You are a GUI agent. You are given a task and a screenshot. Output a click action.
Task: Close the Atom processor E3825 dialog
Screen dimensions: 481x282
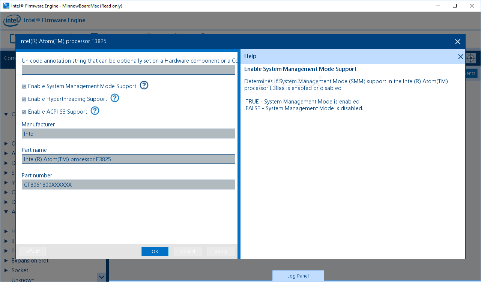(457, 42)
